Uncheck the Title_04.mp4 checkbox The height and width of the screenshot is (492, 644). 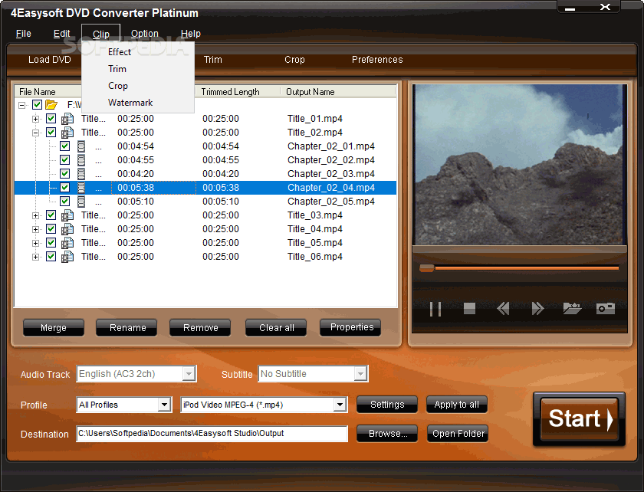(51, 228)
